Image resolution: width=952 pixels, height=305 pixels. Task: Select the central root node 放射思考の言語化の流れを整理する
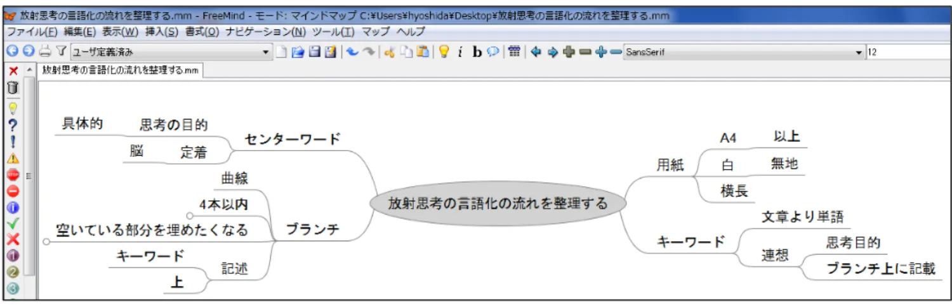[x=497, y=204]
